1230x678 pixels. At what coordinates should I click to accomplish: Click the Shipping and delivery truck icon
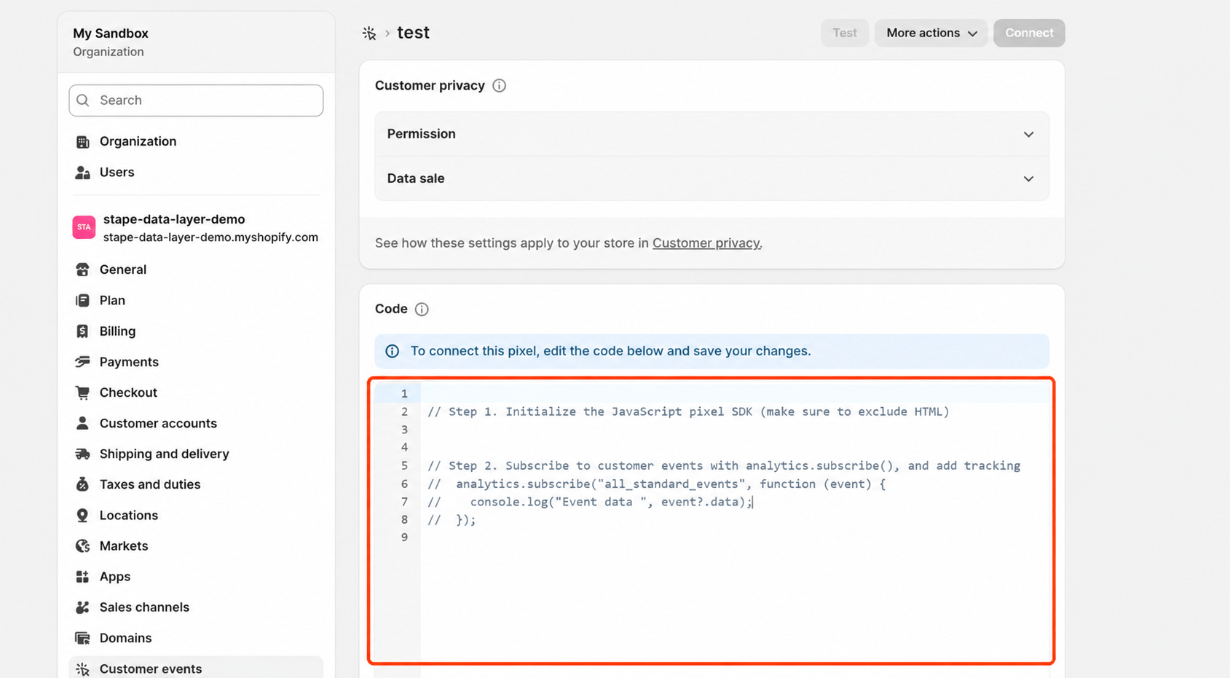(x=82, y=454)
